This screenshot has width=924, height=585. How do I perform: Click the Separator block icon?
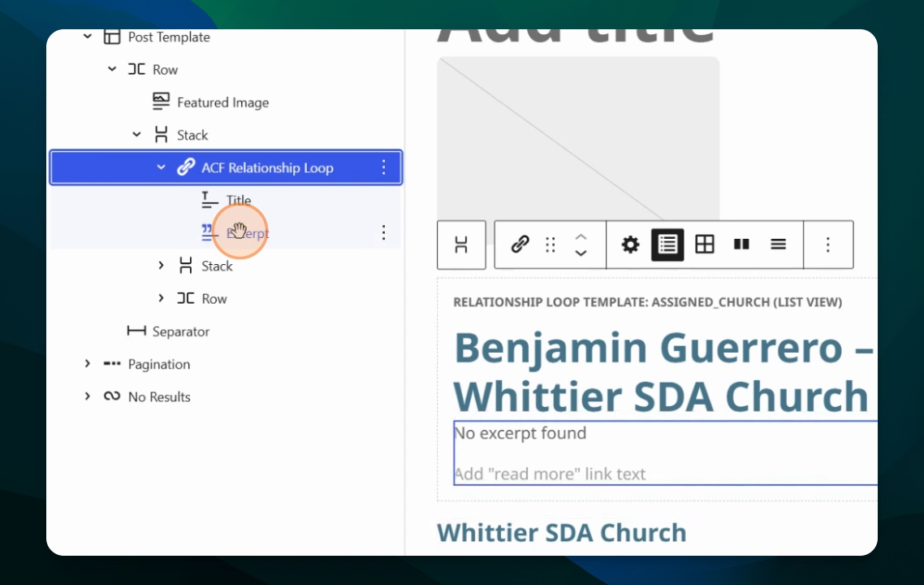[x=136, y=331]
